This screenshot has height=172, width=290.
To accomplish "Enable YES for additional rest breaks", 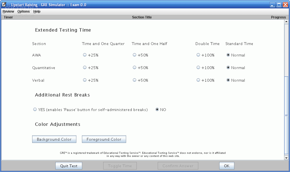I will pos(35,110).
